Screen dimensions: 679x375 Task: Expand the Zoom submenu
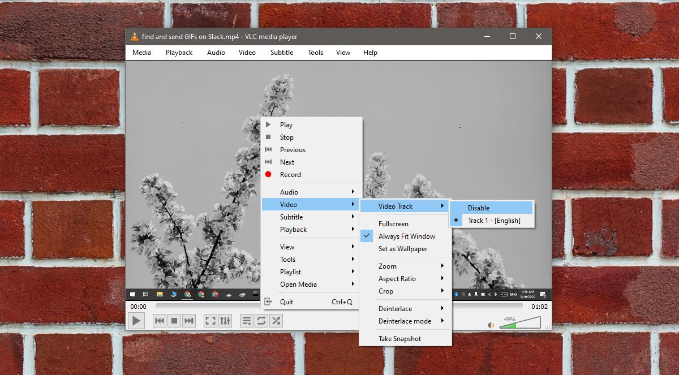[406, 266]
